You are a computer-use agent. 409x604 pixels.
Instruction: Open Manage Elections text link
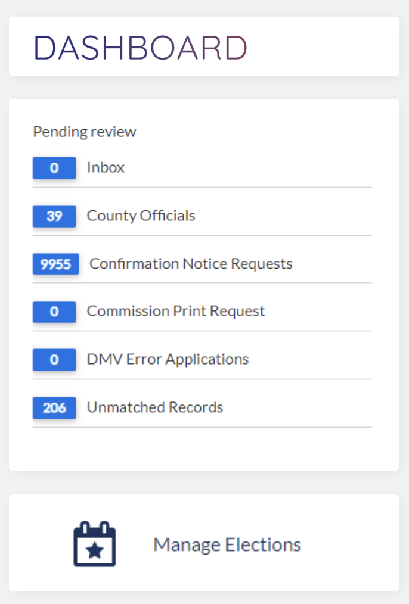click(227, 544)
